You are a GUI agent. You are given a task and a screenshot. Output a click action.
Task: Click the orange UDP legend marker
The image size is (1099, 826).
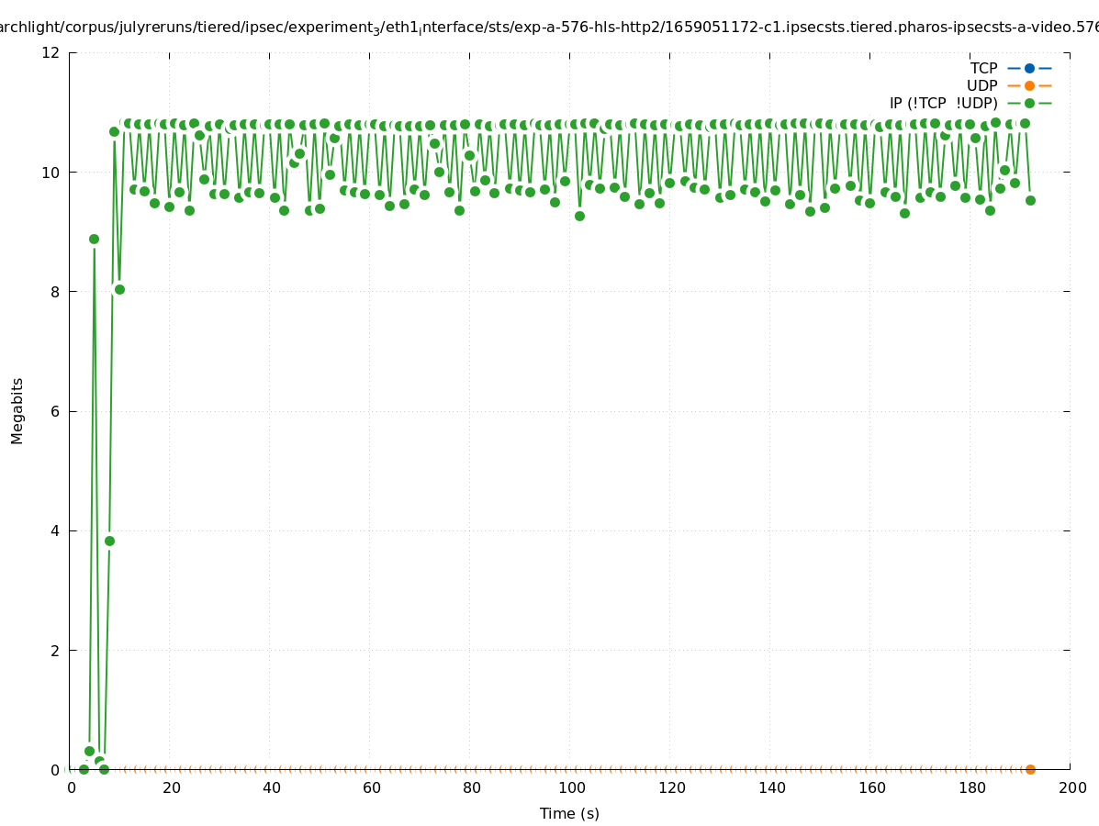(x=1029, y=85)
